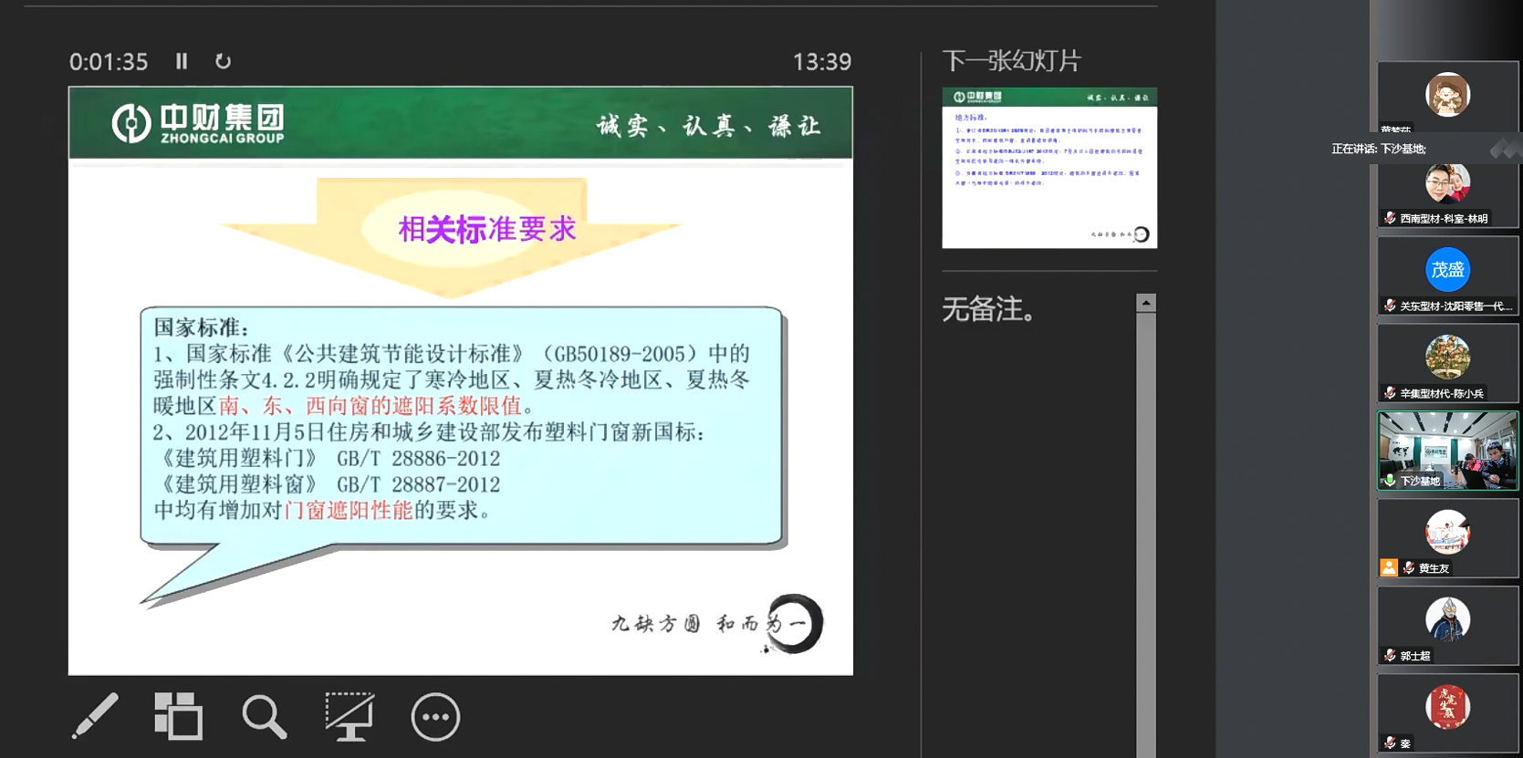Click the elapsed time 0:01:35 display
The image size is (1523, 758).
click(109, 62)
